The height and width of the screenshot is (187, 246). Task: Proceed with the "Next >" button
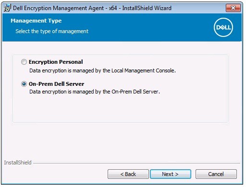coord(171,174)
